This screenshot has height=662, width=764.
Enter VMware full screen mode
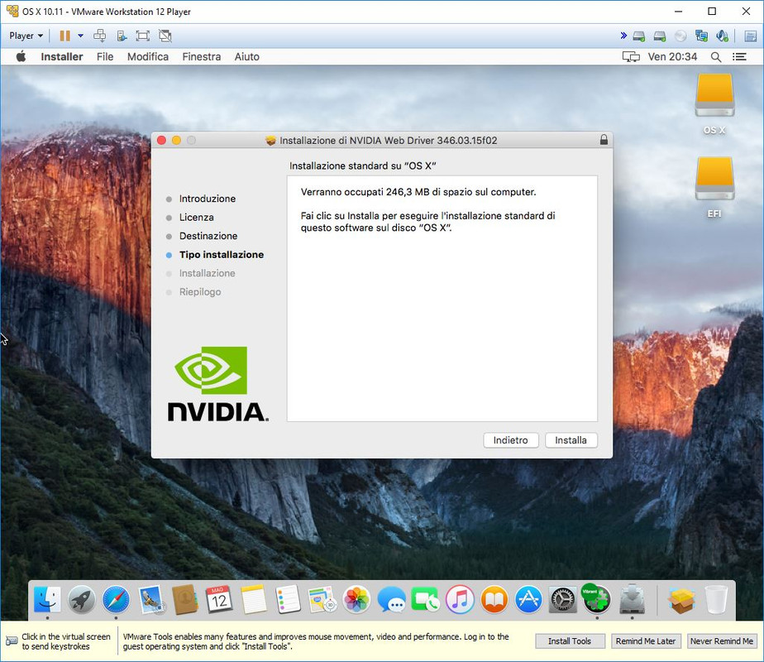(x=142, y=36)
